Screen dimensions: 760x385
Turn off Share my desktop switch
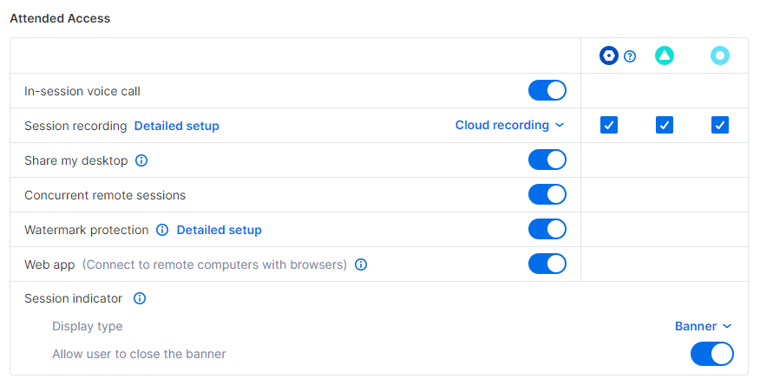tap(547, 160)
